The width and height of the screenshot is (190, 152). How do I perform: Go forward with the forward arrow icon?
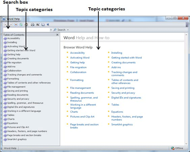[11, 25]
